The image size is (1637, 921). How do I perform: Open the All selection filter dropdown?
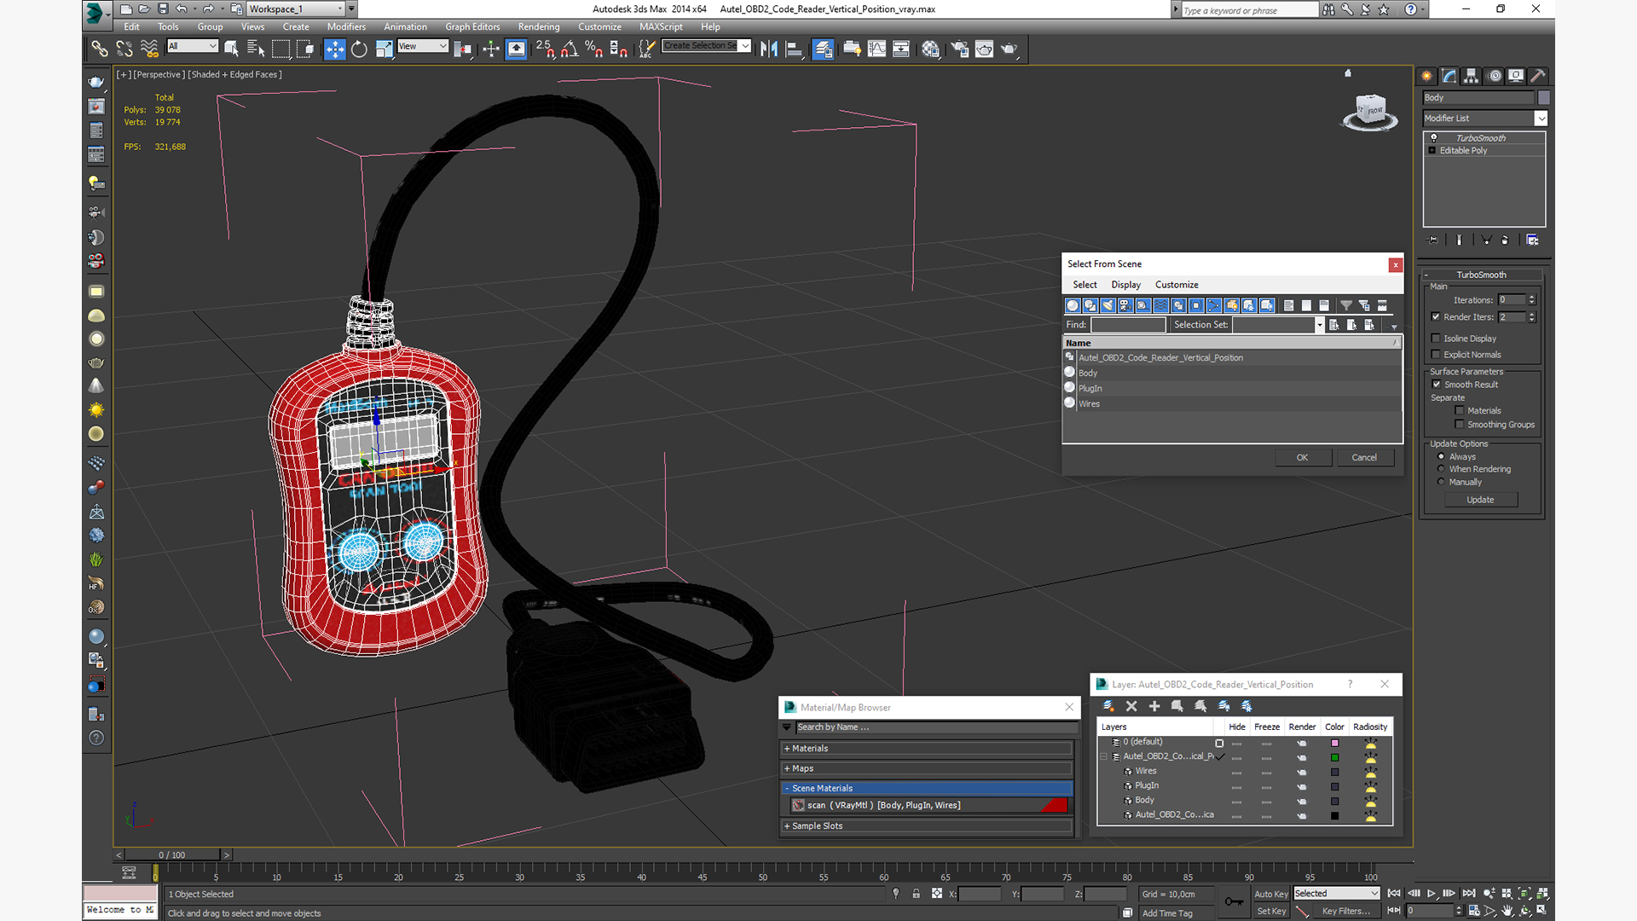[x=193, y=46]
